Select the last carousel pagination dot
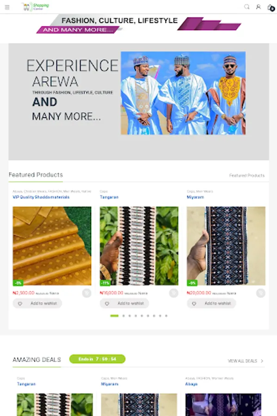This screenshot has width=277, height=416. click(x=166, y=316)
